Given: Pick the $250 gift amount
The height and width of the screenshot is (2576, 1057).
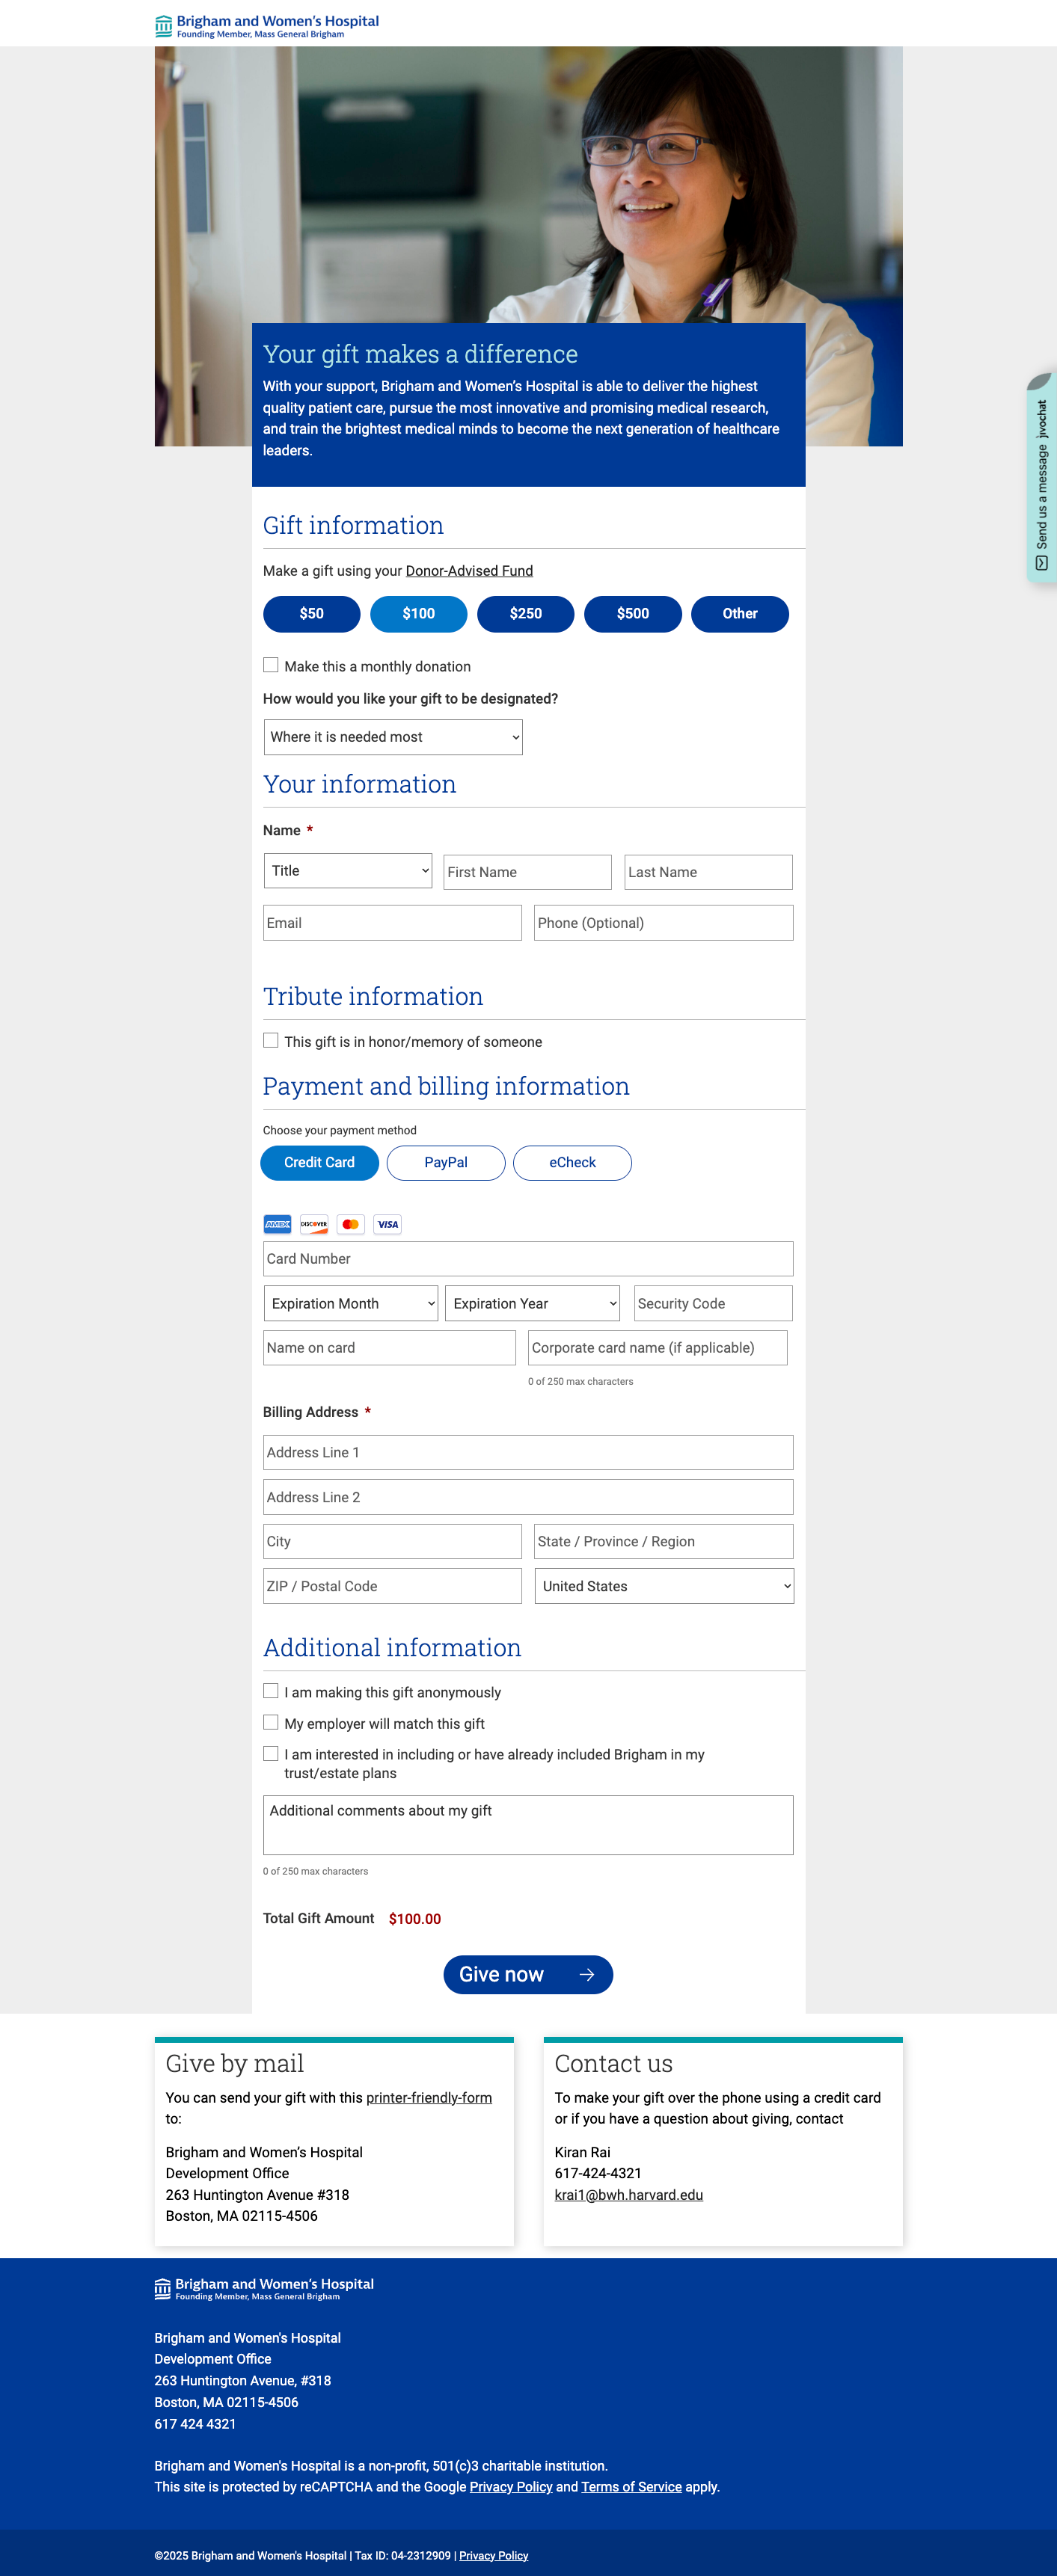Looking at the screenshot, I should coord(526,614).
